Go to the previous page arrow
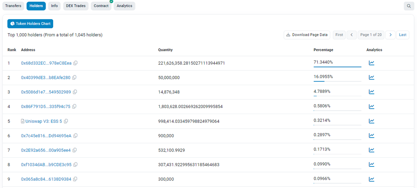The width and height of the screenshot is (417, 188). point(352,35)
